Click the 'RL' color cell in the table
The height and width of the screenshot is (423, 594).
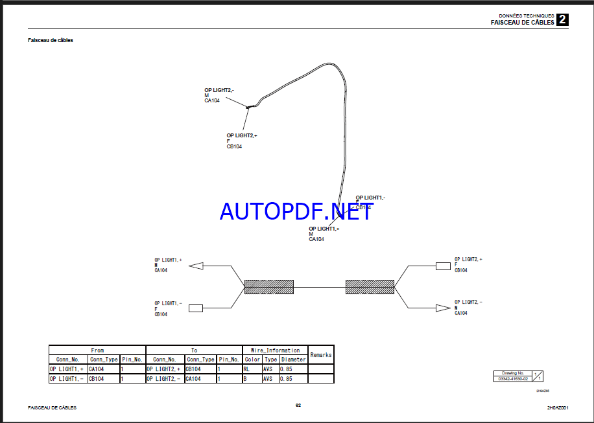[x=252, y=369]
